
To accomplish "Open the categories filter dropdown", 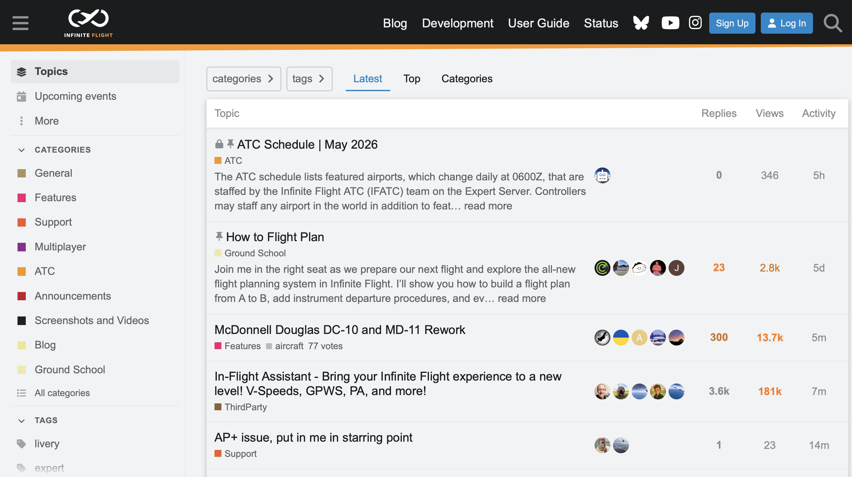I will [x=244, y=79].
